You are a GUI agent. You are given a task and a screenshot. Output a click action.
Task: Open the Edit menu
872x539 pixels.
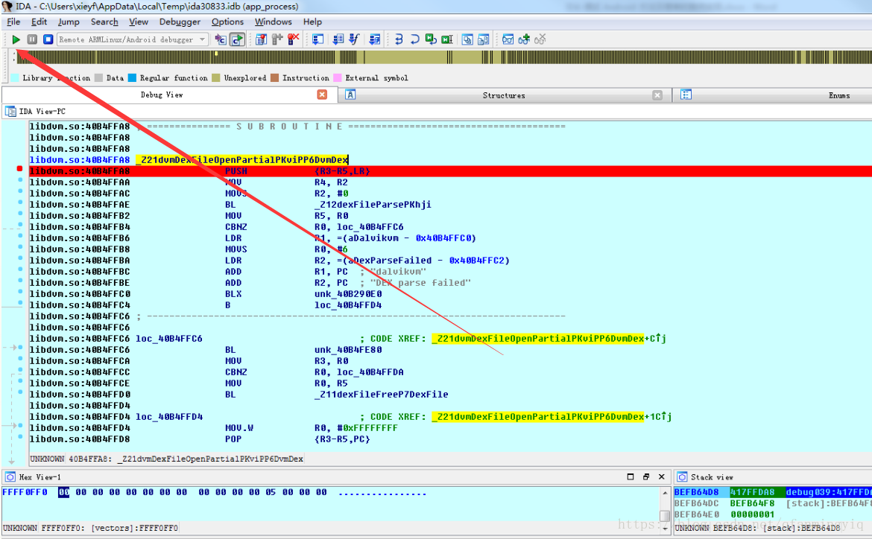point(39,22)
